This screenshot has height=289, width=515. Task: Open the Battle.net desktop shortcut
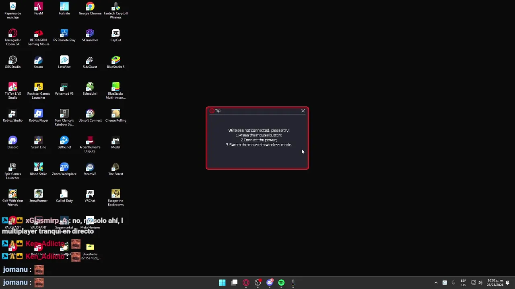(x=64, y=142)
